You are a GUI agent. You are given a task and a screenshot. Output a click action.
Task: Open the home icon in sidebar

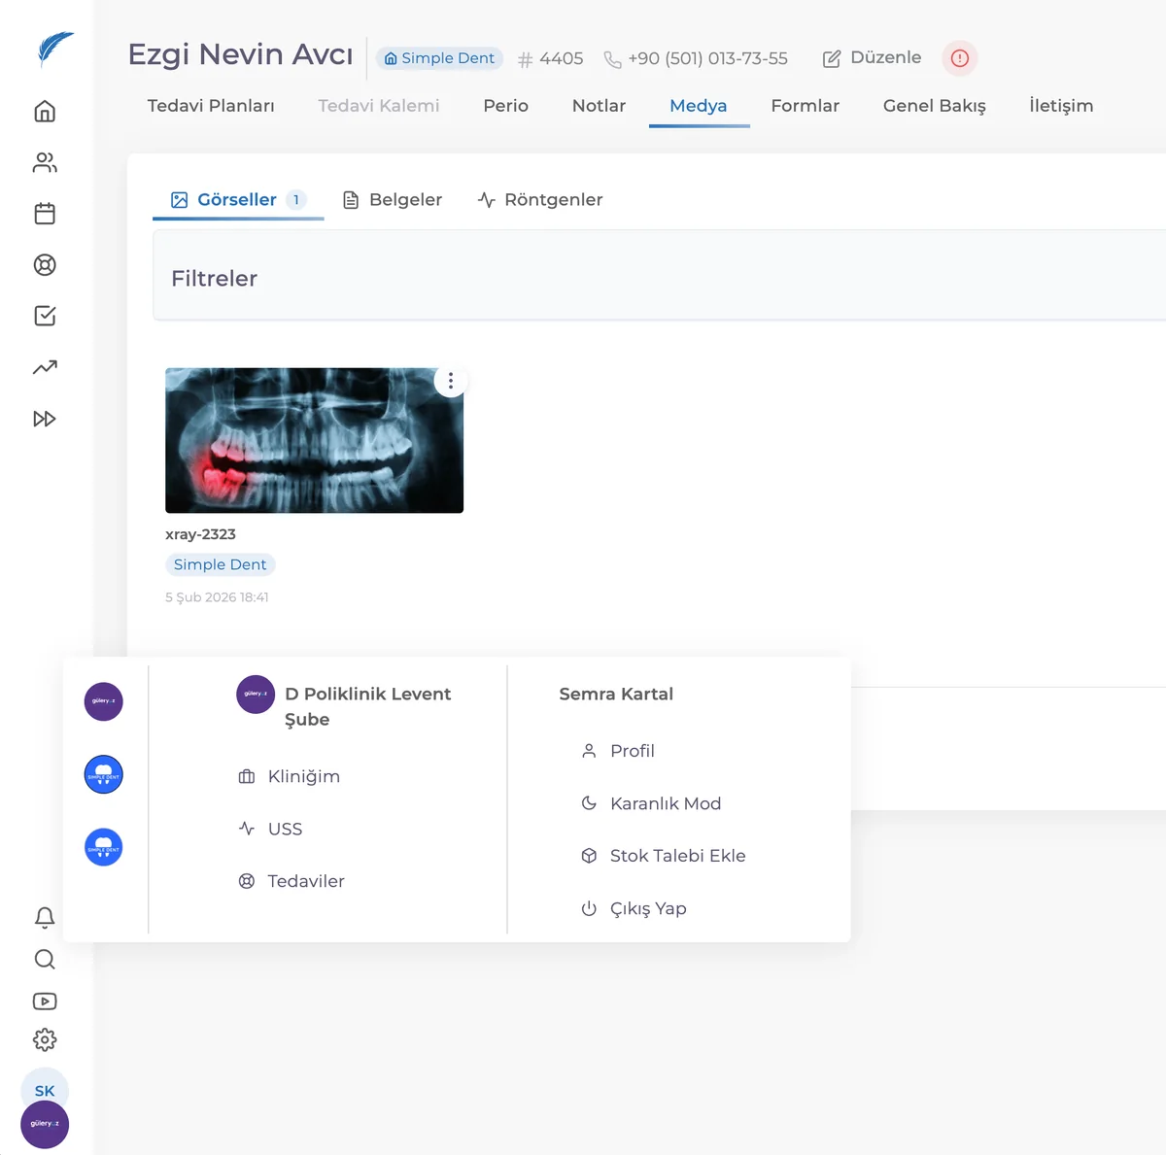tap(45, 111)
